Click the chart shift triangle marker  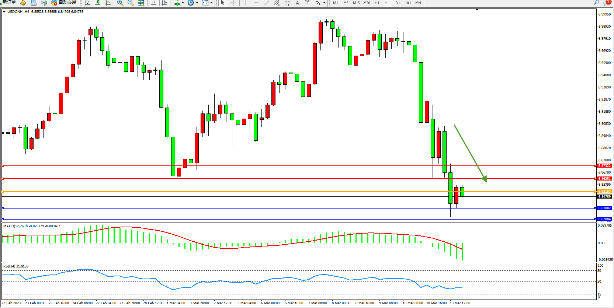477,10
